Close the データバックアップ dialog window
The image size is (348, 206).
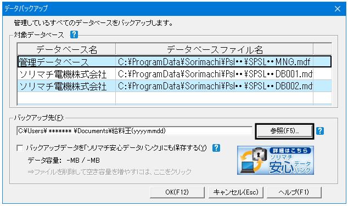(x=338, y=9)
